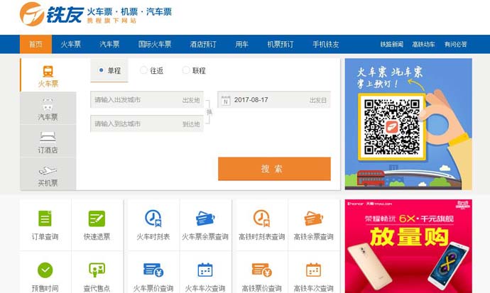
Task: Select the 火车票 train icon sidebar tab
Action: tap(48, 75)
